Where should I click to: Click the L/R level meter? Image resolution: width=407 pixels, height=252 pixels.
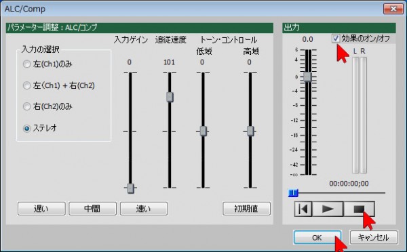coord(360,115)
